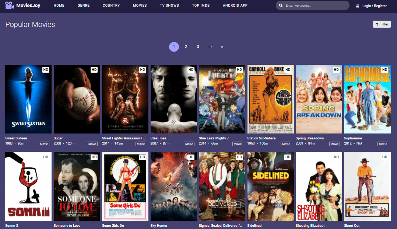This screenshot has height=229, width=397.
Task: Open the Country menu
Action: click(111, 5)
